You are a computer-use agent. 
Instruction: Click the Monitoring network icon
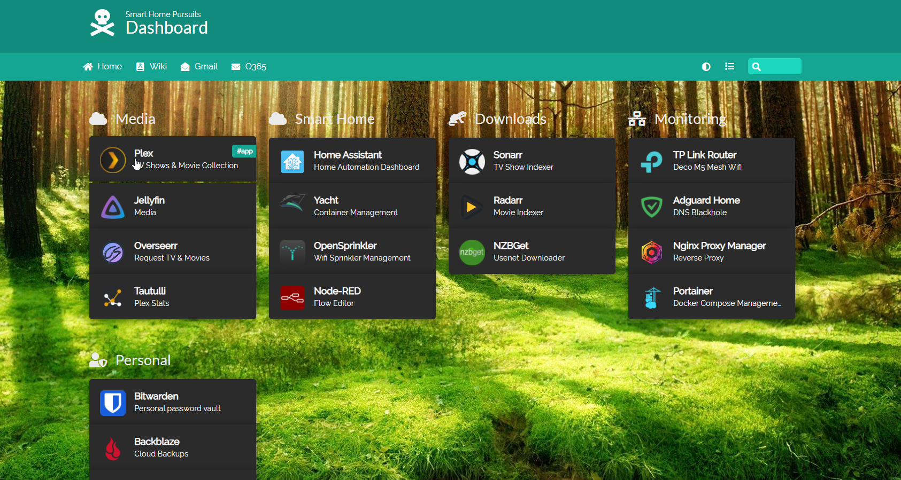[x=637, y=119]
